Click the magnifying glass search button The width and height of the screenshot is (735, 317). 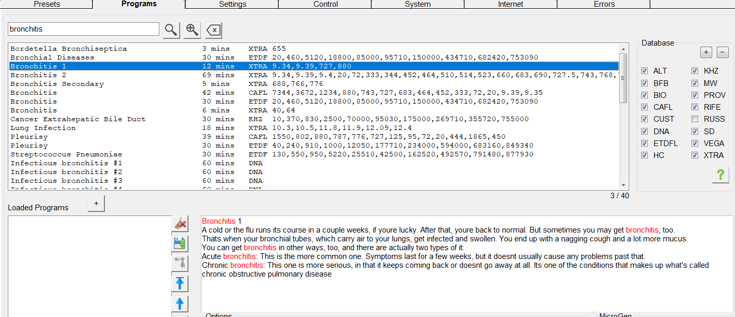171,30
